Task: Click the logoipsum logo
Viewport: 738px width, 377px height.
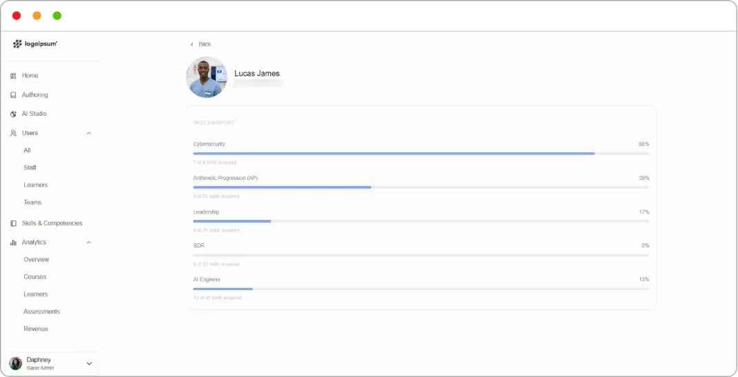Action: click(x=35, y=44)
